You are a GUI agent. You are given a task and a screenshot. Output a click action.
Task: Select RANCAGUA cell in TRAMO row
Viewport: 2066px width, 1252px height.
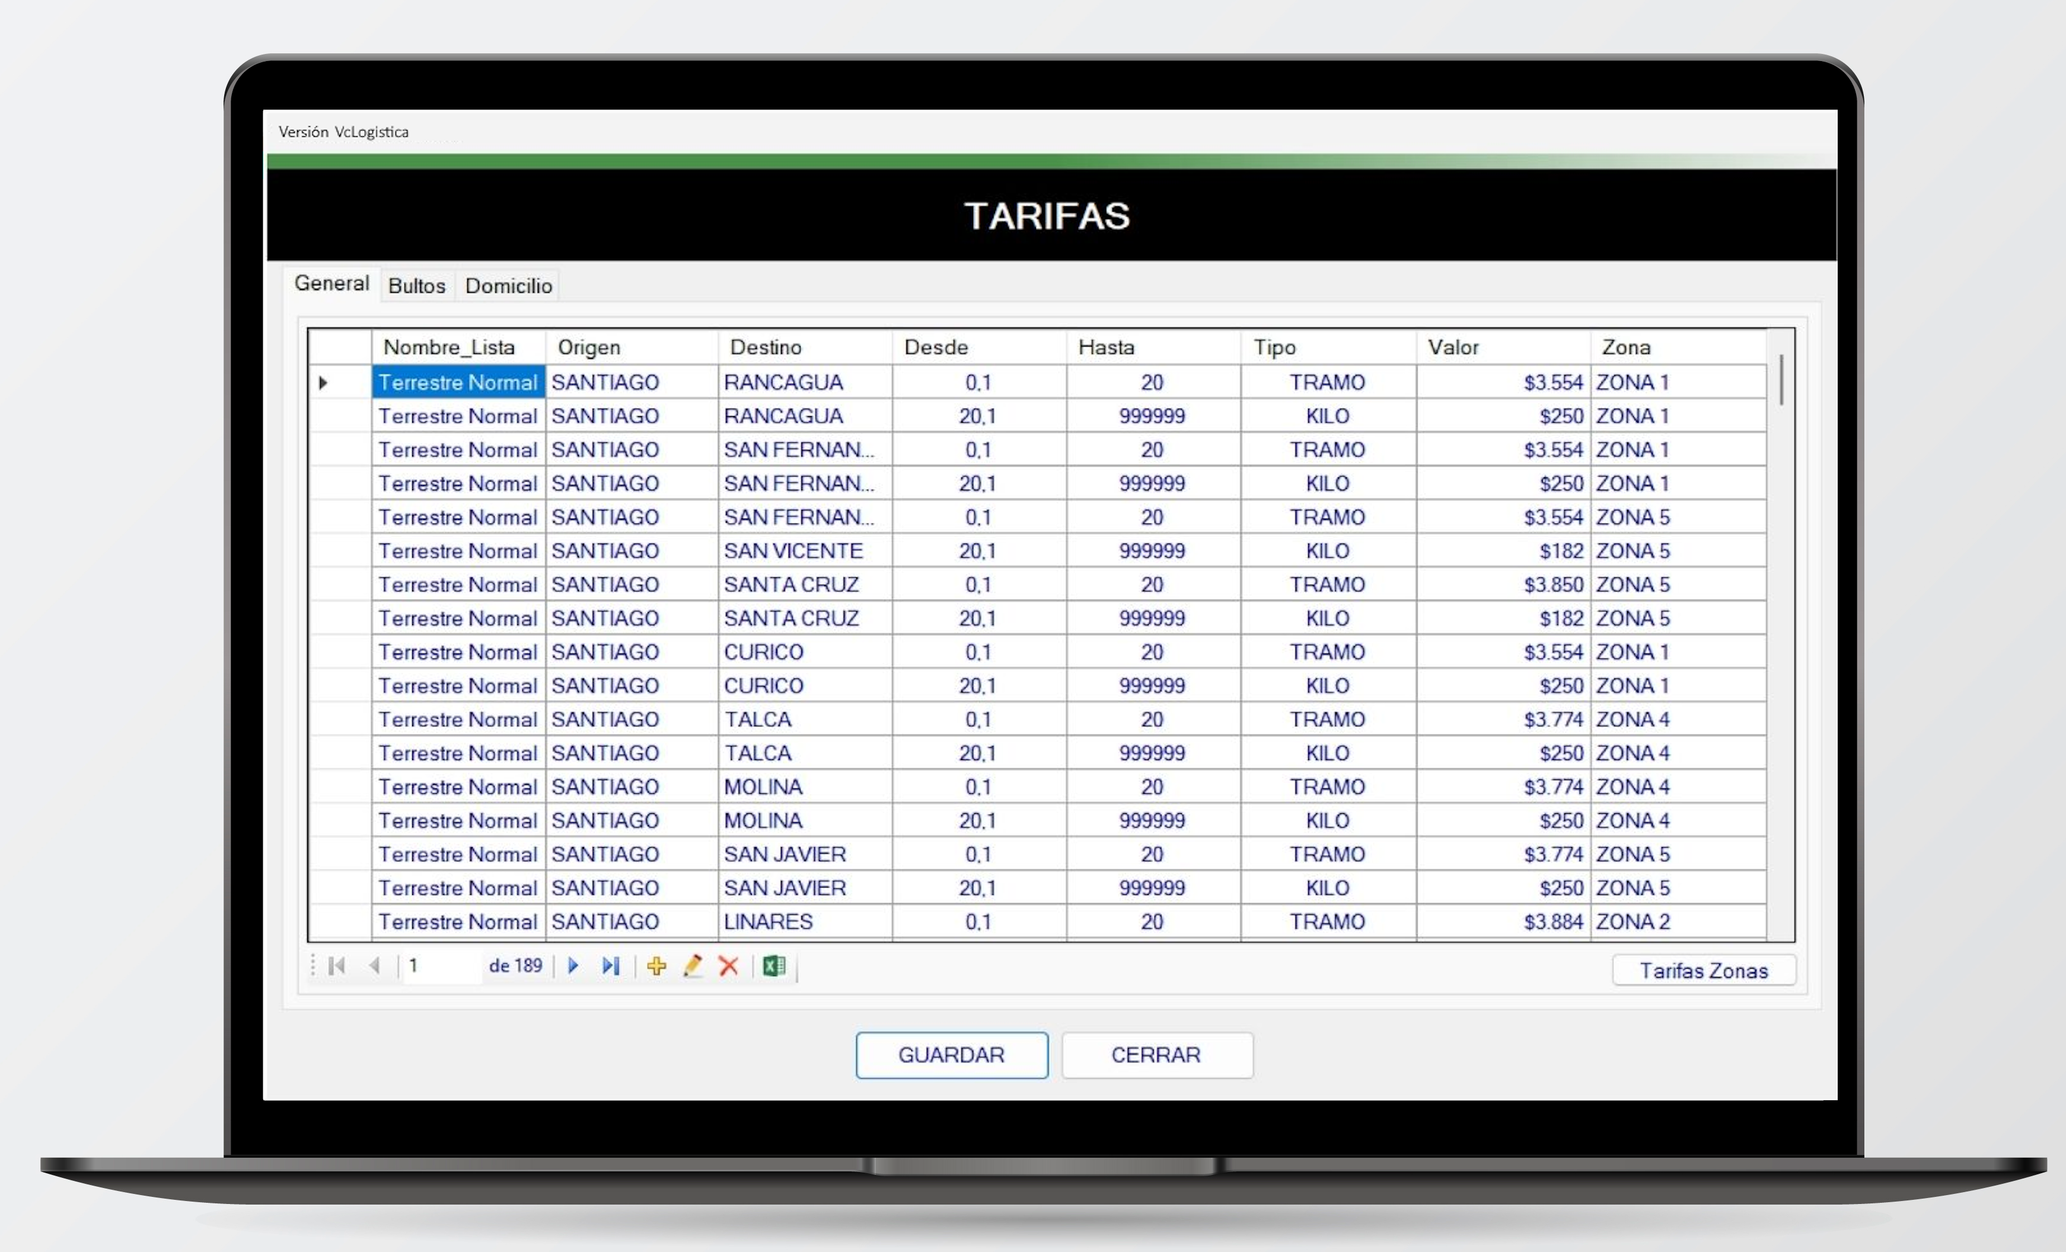pyautogui.click(x=806, y=383)
